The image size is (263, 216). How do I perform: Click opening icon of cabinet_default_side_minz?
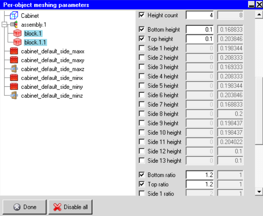pos(14,95)
